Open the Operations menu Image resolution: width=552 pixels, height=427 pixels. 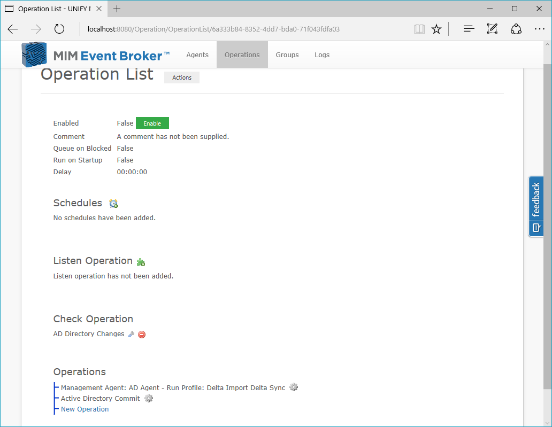[242, 55]
